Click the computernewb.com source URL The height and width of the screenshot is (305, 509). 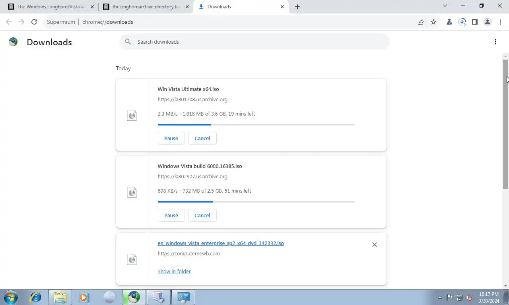[x=188, y=253]
